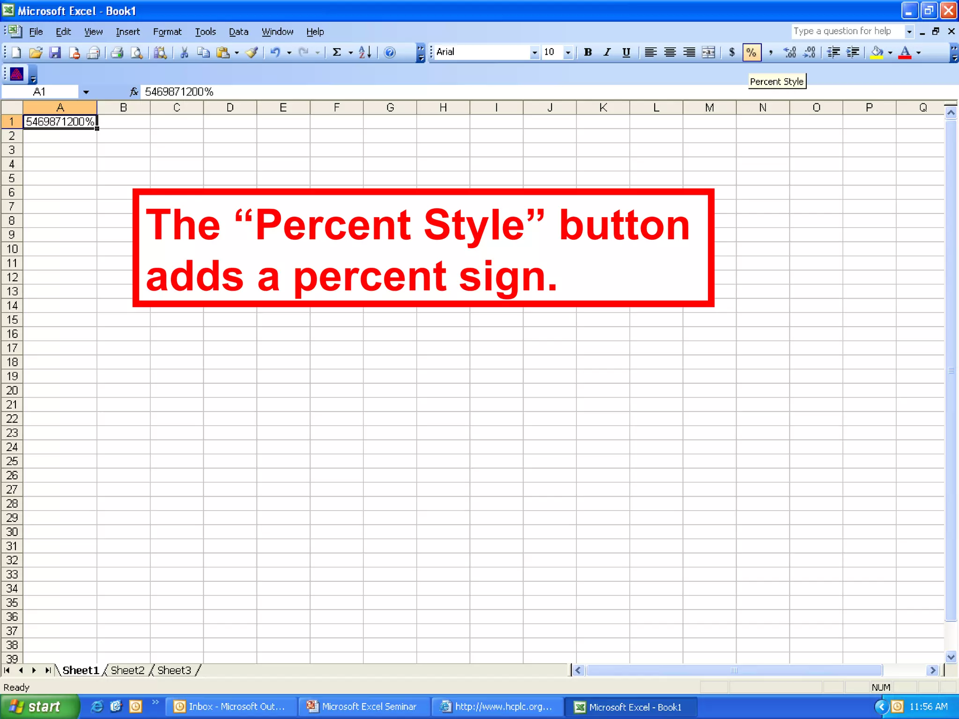Open the Edit menu
The image size is (959, 719).
(63, 32)
